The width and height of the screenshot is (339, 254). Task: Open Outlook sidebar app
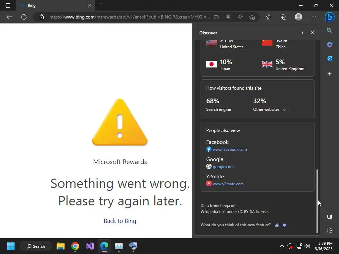(x=329, y=59)
